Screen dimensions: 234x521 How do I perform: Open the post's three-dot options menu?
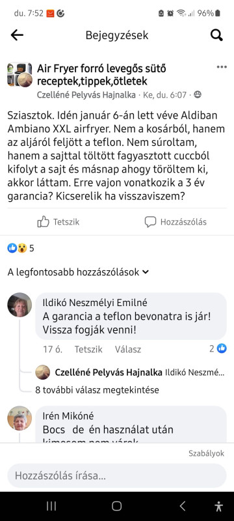tap(222, 67)
